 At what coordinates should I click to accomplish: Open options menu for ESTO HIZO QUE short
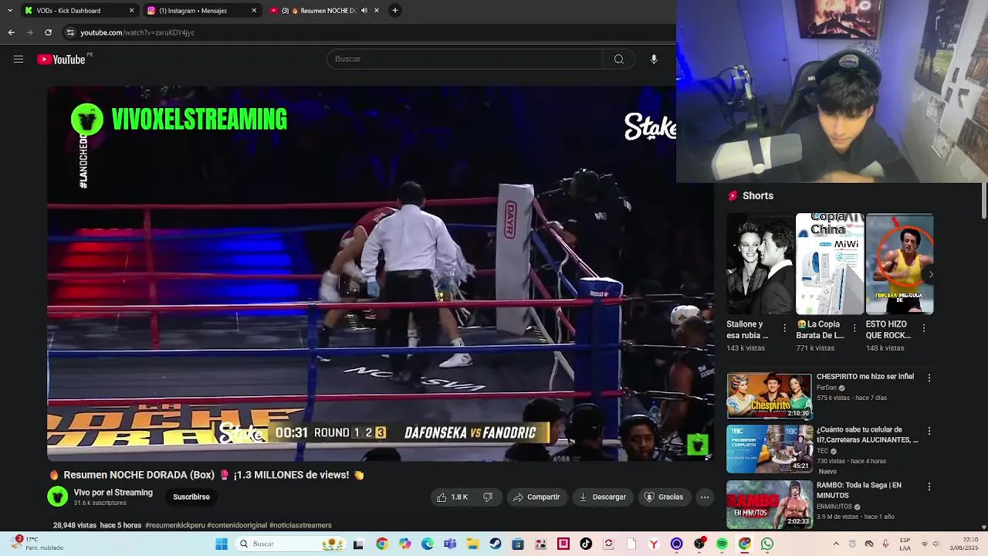click(924, 328)
